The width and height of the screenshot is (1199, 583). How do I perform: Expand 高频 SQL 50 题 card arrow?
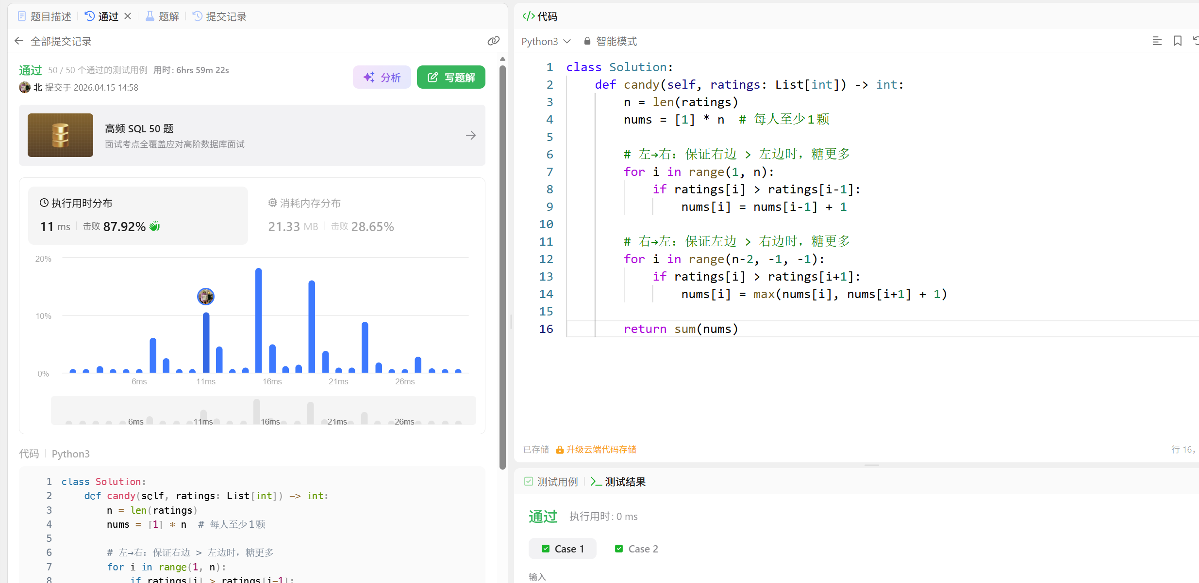[470, 135]
